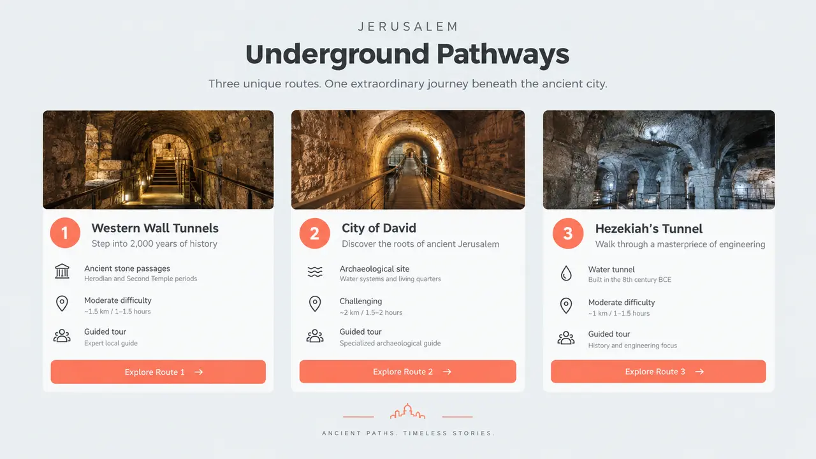Click the people icon beside History and engineering focus
816x459 pixels.
(x=566, y=338)
